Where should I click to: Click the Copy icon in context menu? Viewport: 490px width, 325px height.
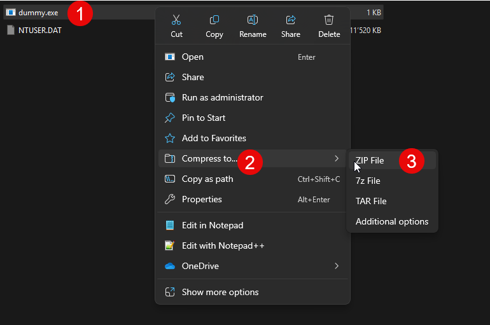pos(214,20)
